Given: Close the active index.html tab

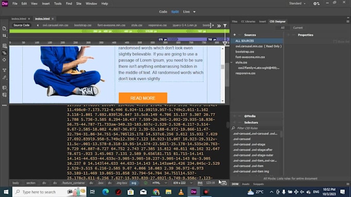Looking at the screenshot, I should click(53, 19).
